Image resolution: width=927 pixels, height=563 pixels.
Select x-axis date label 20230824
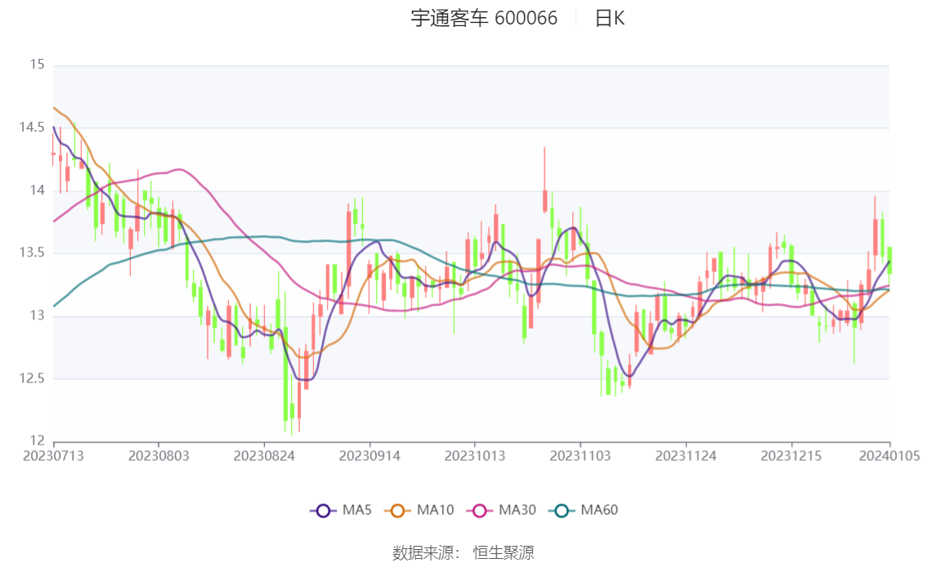pyautogui.click(x=264, y=456)
